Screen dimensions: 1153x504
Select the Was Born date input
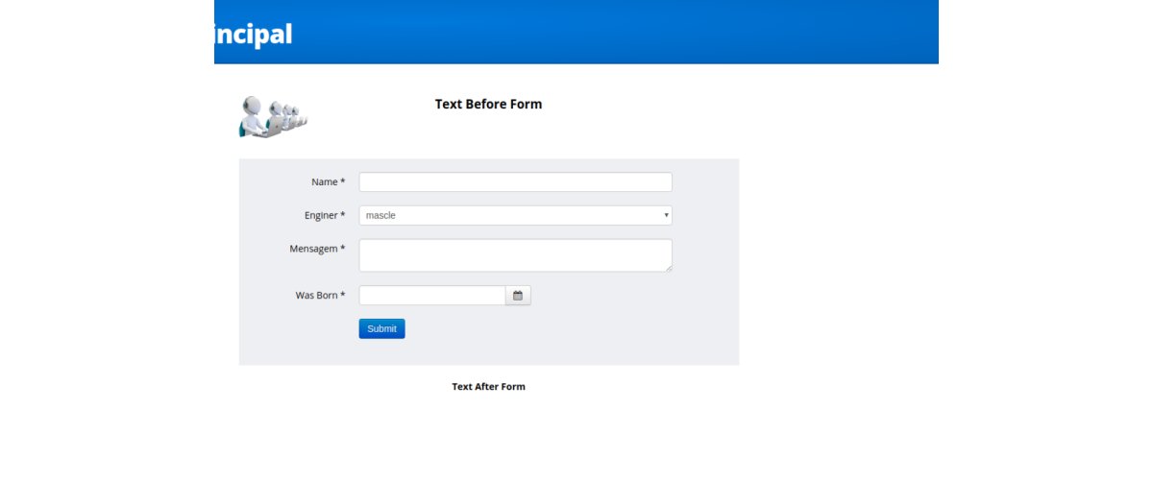coord(432,296)
